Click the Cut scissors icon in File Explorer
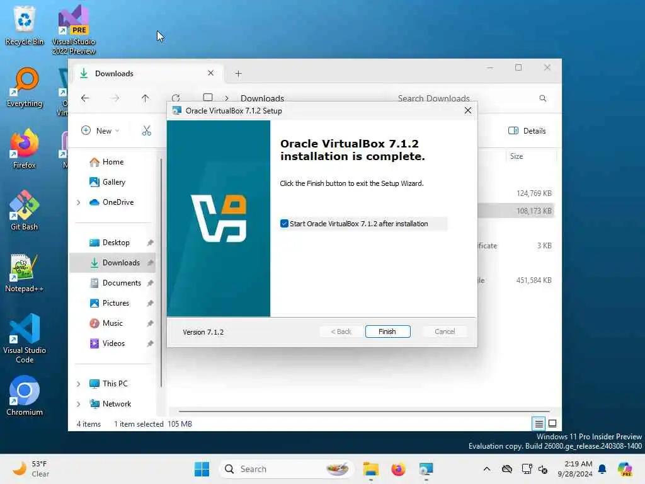The width and height of the screenshot is (645, 484). tap(146, 130)
